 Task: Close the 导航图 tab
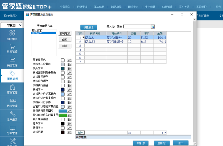(20, 25)
